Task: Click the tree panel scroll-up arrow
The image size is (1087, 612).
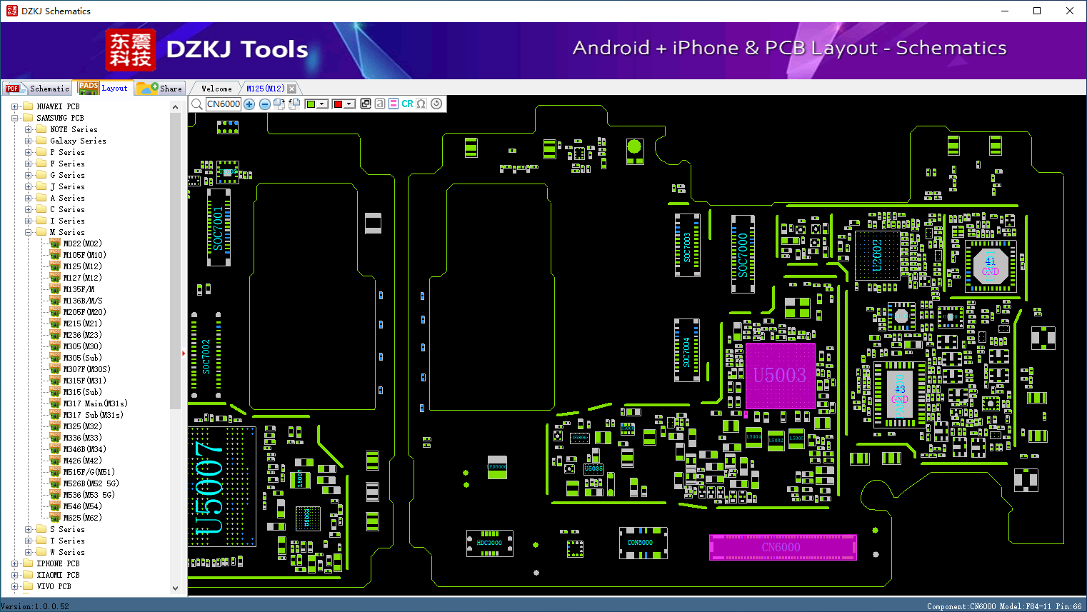Action: click(x=176, y=107)
